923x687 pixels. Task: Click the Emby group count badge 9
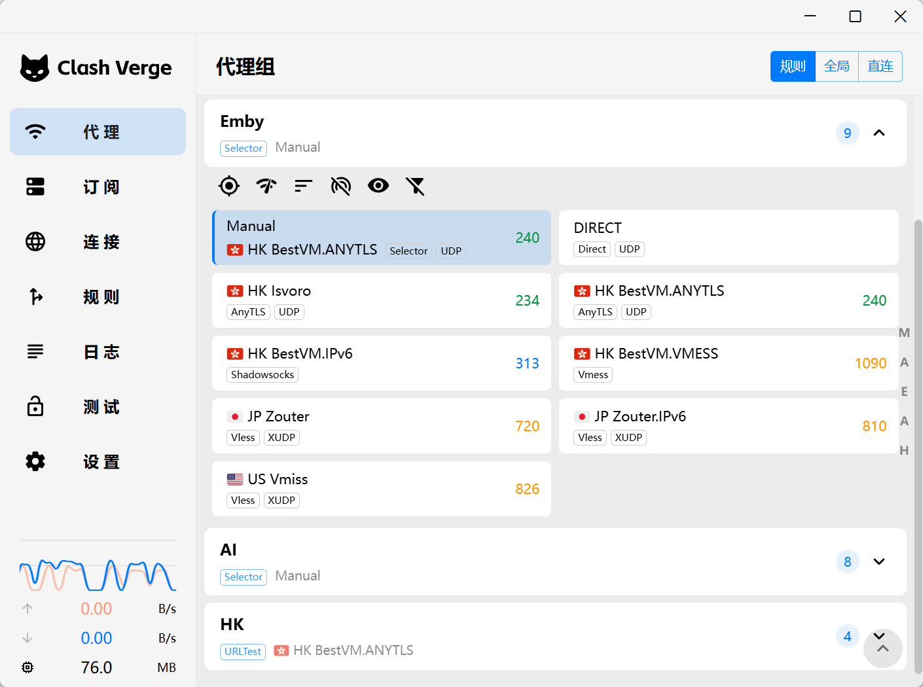click(848, 133)
